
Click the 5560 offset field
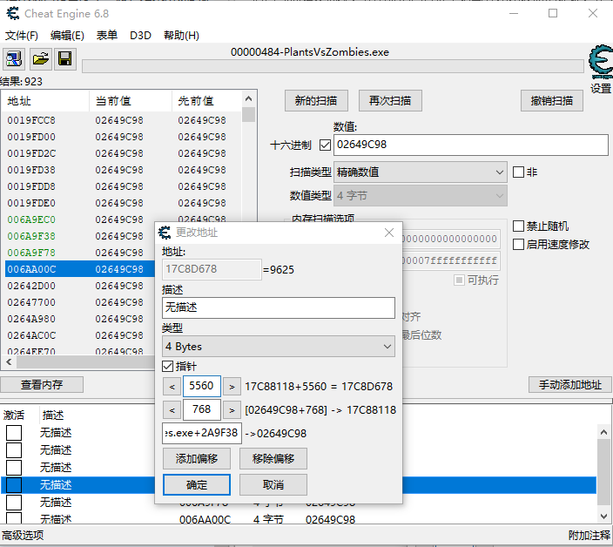(x=202, y=387)
